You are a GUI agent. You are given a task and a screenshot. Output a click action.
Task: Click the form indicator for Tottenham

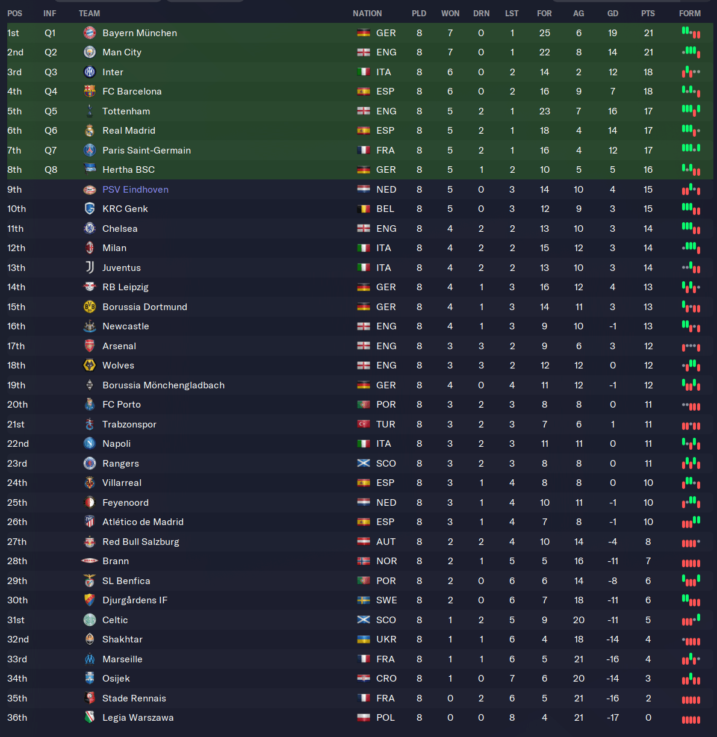(691, 111)
